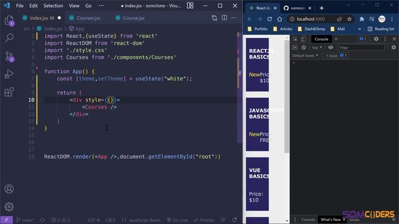Open the Source Control view
The width and height of the screenshot is (399, 224).
(9, 56)
